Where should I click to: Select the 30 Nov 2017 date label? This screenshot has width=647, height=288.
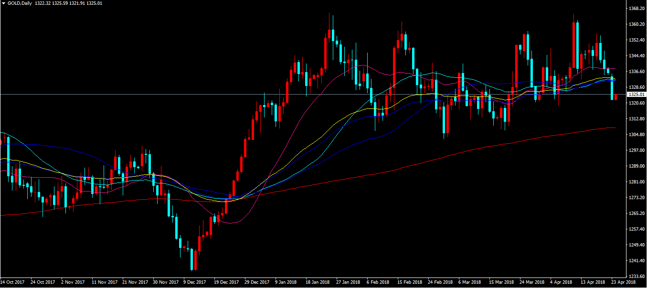coord(167,282)
